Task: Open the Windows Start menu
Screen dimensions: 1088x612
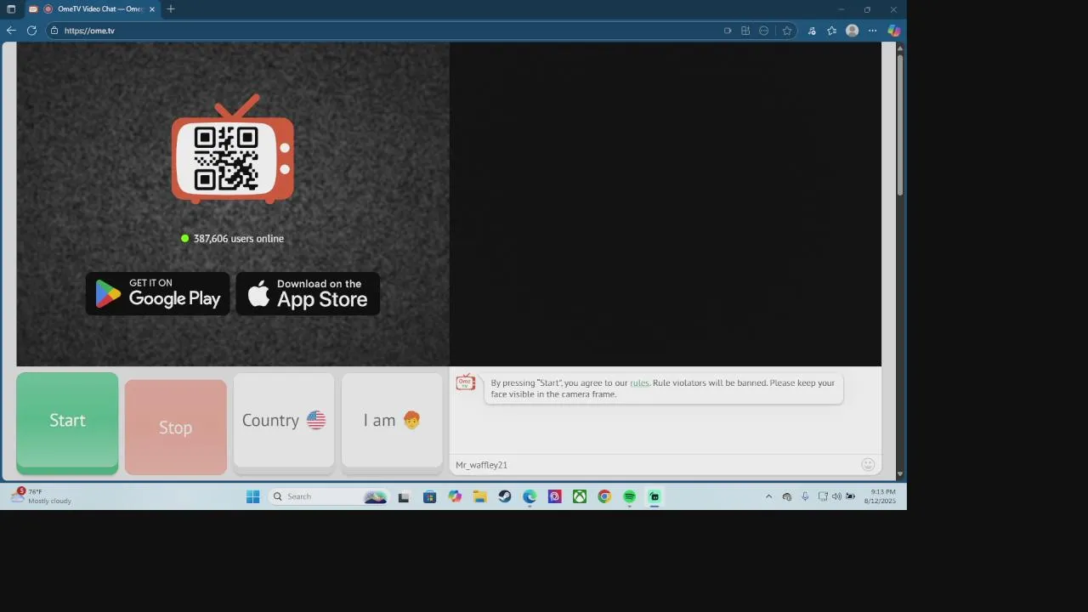Action: [252, 496]
